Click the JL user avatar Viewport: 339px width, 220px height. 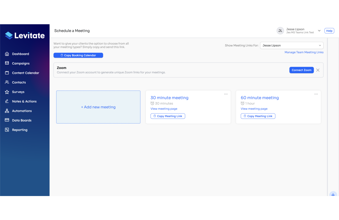[x=280, y=31]
